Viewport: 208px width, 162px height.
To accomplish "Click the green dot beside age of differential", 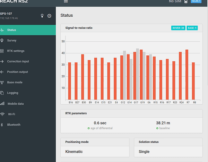I will [89, 128].
